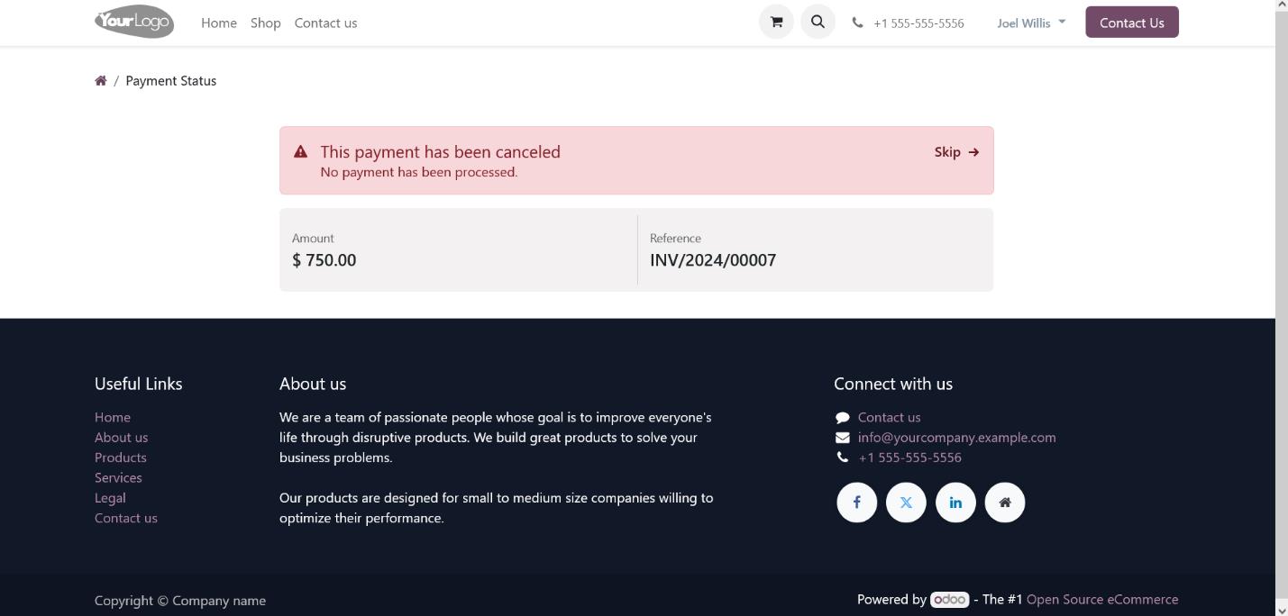Click the round home icon in footer

(x=1004, y=503)
